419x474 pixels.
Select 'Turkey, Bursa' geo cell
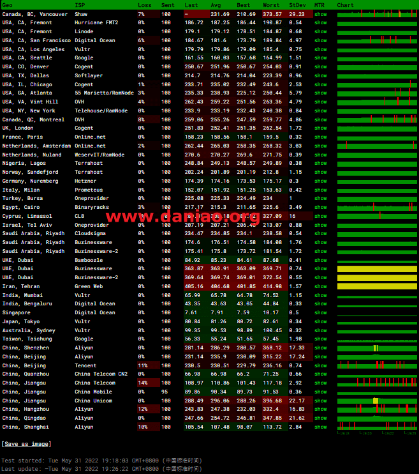point(23,198)
